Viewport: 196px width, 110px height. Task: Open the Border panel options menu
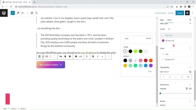[190, 101]
